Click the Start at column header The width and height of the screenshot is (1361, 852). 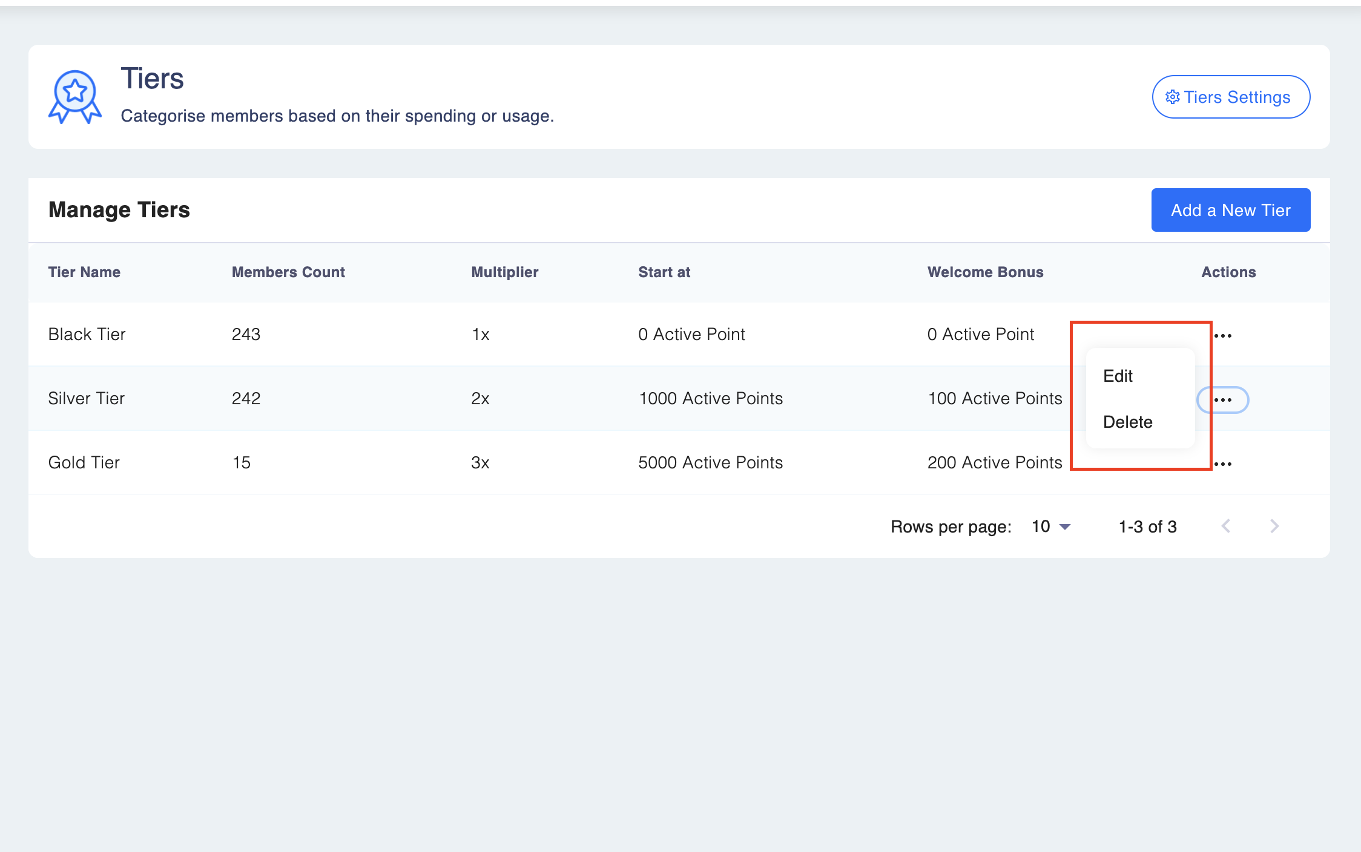pyautogui.click(x=664, y=272)
